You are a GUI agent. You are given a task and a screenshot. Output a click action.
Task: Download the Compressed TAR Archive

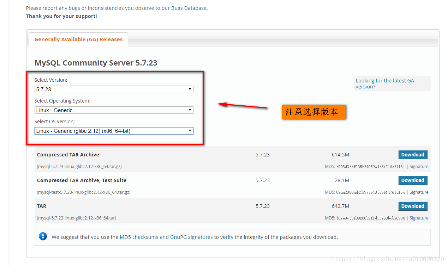[x=413, y=155]
